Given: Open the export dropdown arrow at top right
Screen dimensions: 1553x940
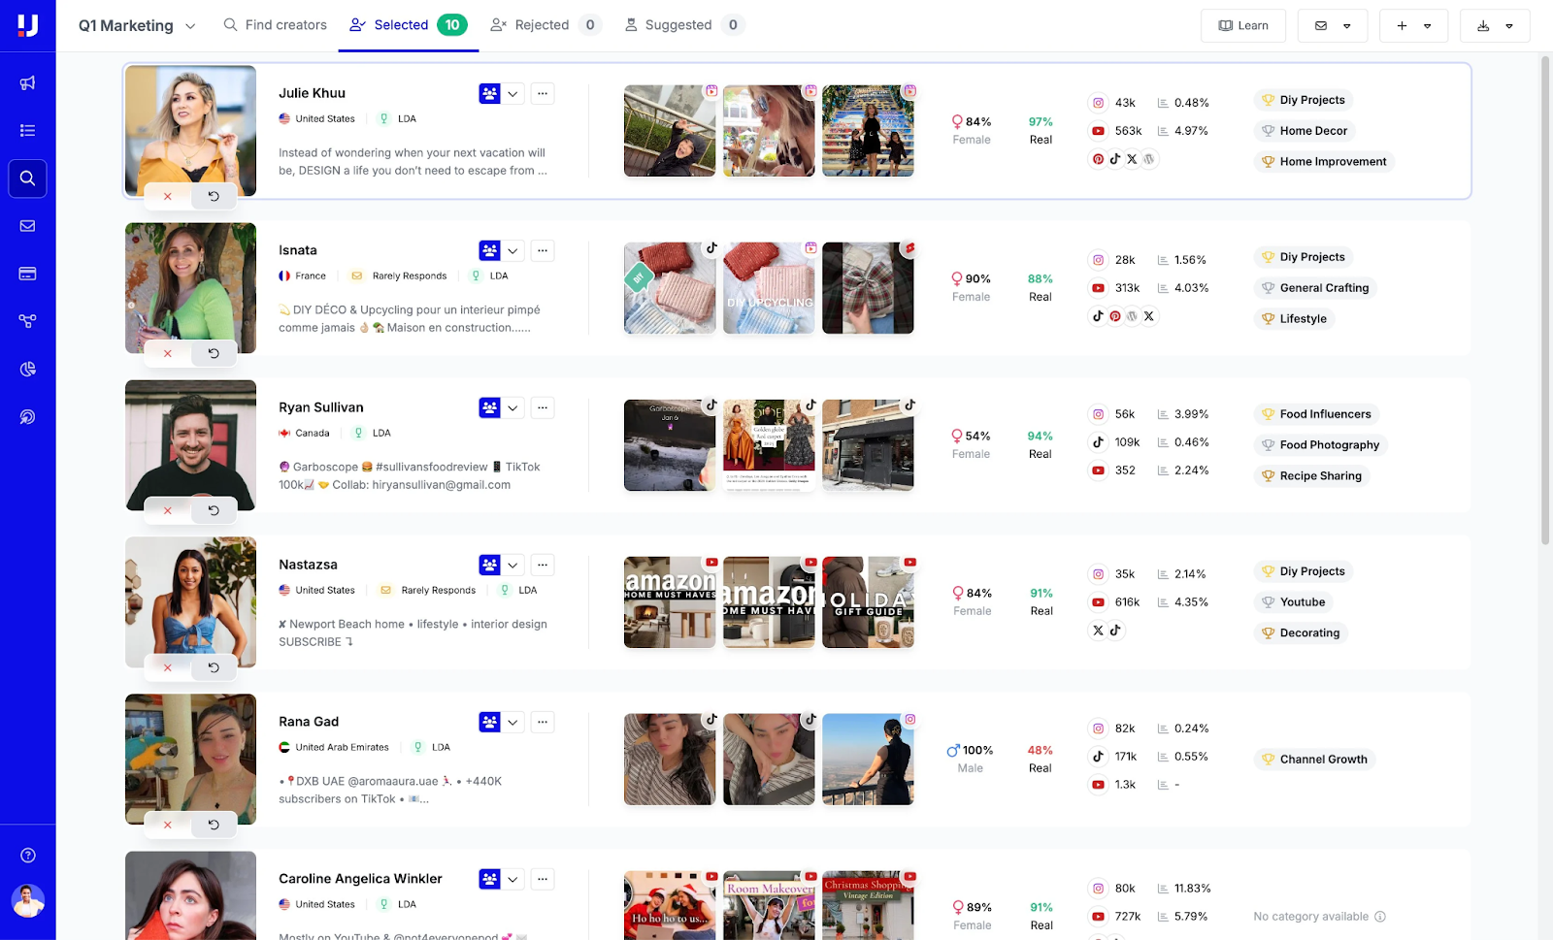Looking at the screenshot, I should [x=1508, y=25].
